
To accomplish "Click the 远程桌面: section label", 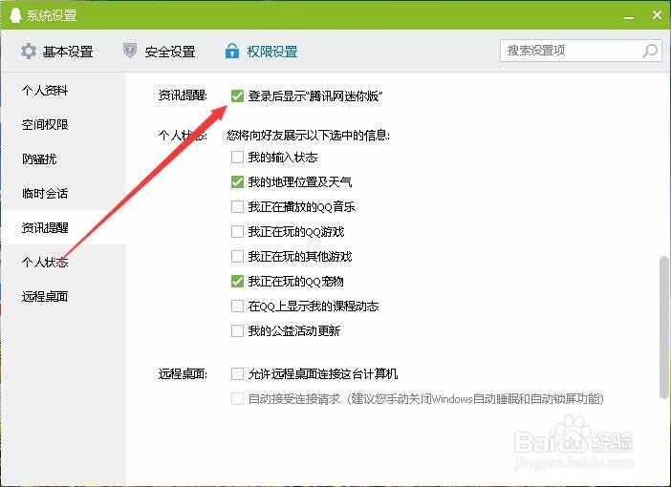I will (183, 373).
